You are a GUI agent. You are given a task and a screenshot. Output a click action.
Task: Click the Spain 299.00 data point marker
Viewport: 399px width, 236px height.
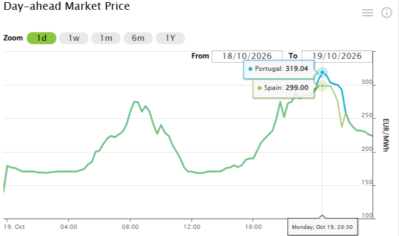coord(322,86)
